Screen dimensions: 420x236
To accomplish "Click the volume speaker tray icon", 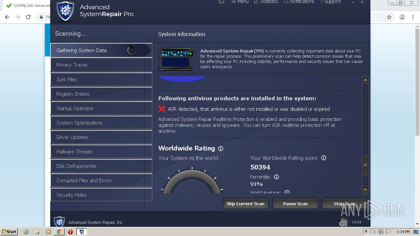I will point(373,232).
